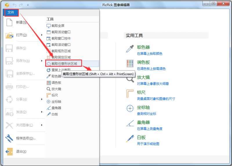Click the 程序选项 wrench icon
This screenshot has height=166, width=232.
(x=9, y=138)
